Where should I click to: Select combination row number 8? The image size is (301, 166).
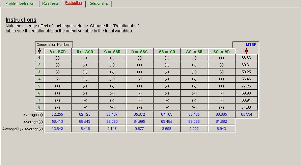39,107
